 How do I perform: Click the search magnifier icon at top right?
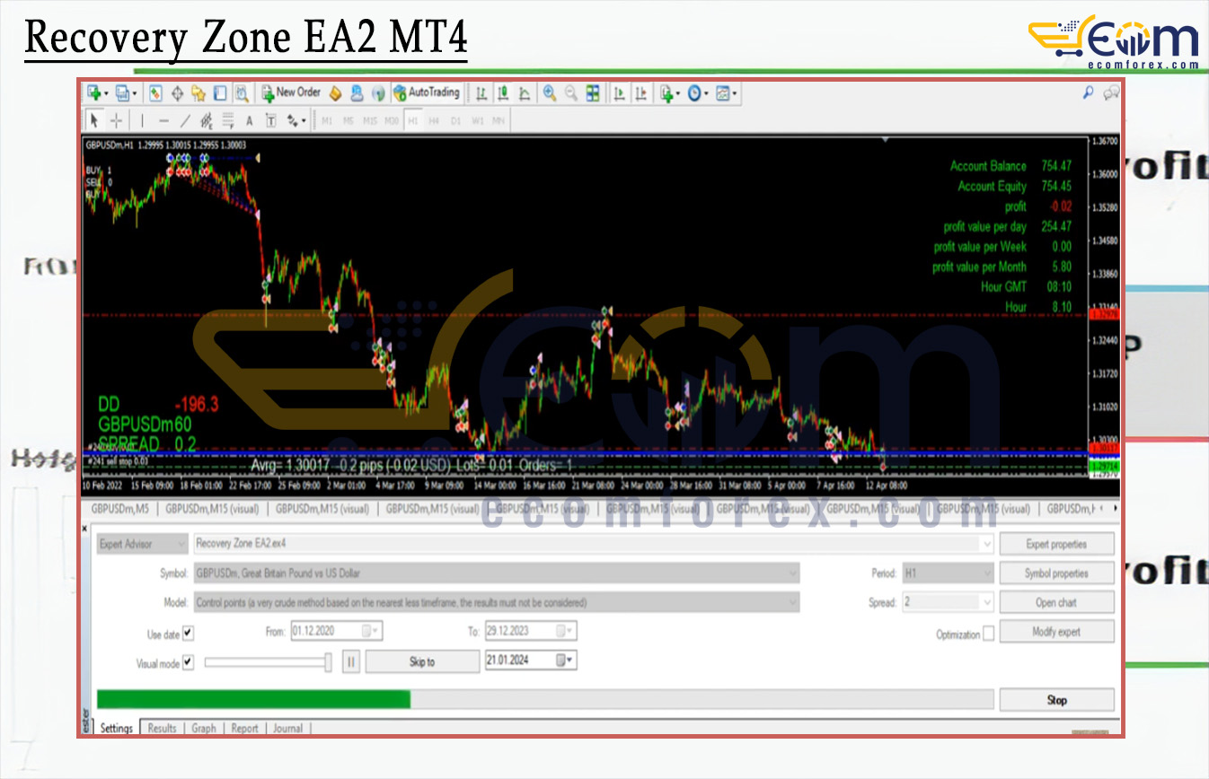[1089, 92]
